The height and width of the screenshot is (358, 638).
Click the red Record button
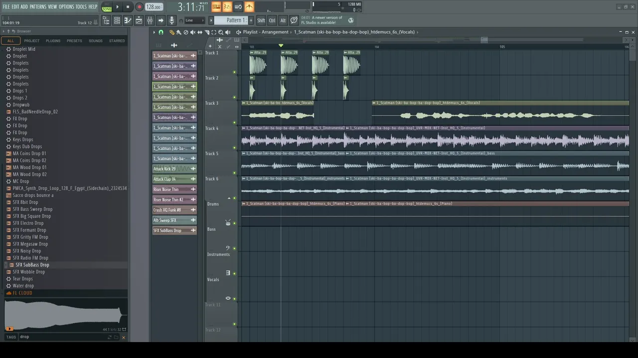point(139,7)
